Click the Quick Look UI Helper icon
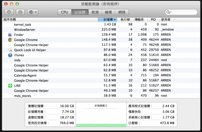This screenshot has width=202, height=132. click(10, 50)
